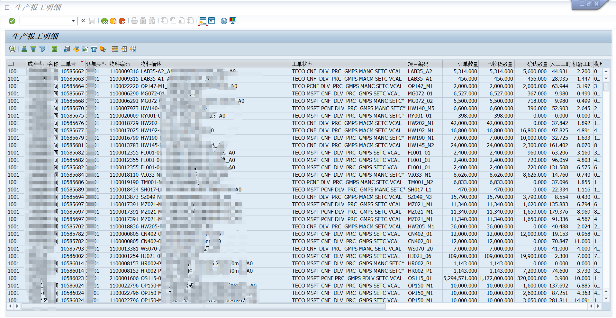616x318 pixels.
Task: Click the orange Exit icon
Action: 113,21
